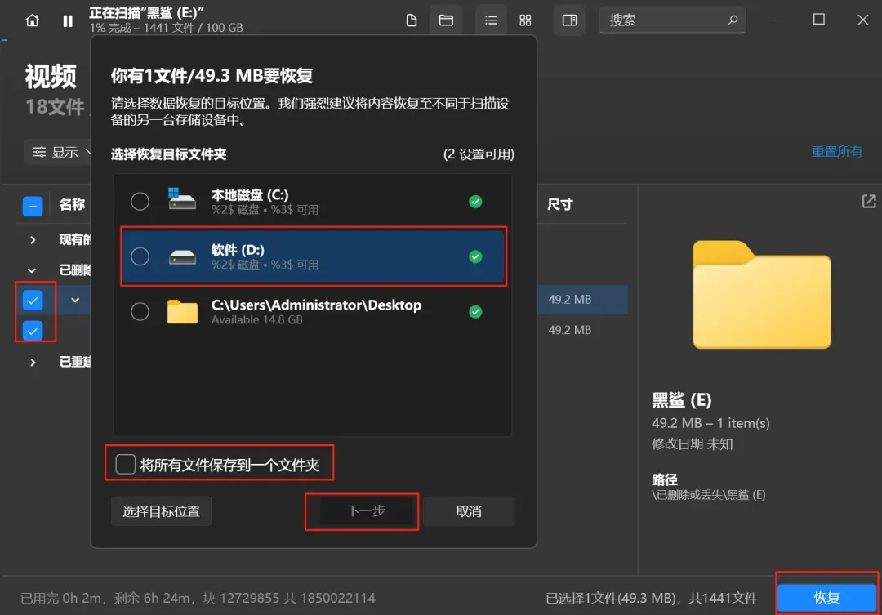Image resolution: width=882 pixels, height=615 pixels.
Task: Select the grid view icon
Action: [x=525, y=20]
